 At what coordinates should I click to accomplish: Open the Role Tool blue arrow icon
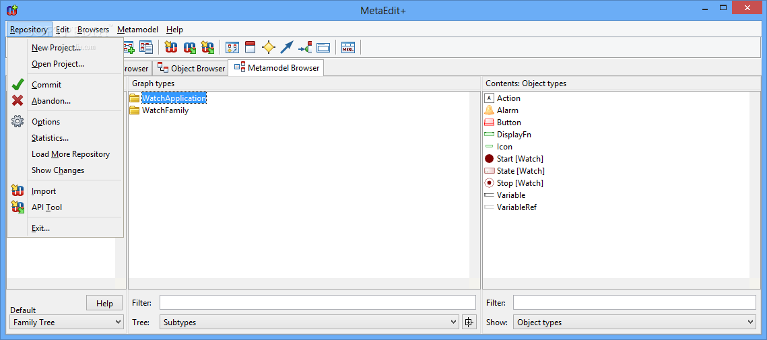pyautogui.click(x=287, y=47)
